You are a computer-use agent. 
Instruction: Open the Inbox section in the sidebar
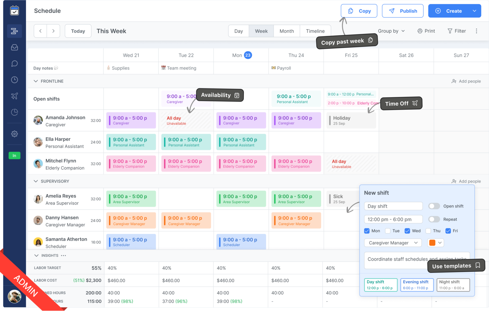15,47
